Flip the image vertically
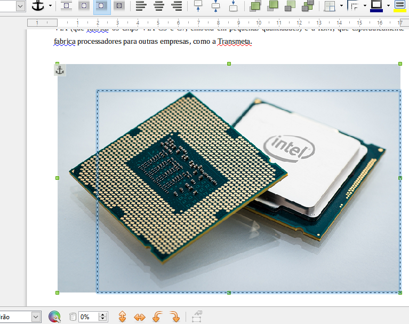This screenshot has height=324, width=409. pyautogui.click(x=122, y=317)
